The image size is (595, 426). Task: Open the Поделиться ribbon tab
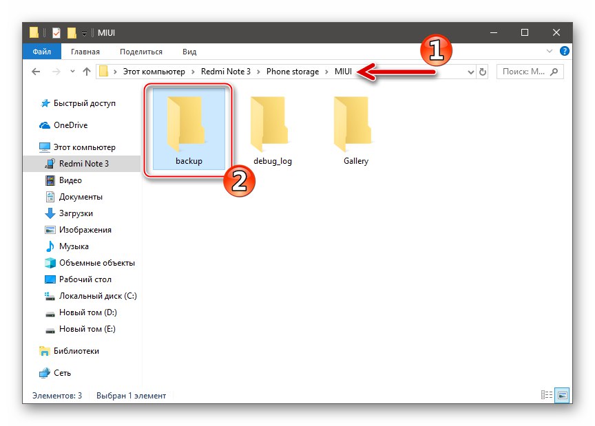point(141,52)
